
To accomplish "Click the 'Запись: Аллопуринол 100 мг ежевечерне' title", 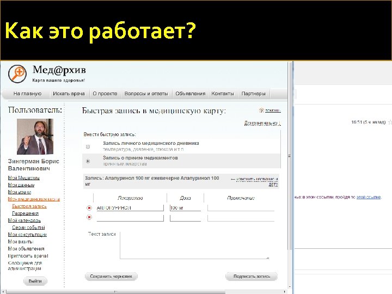I will point(152,181).
